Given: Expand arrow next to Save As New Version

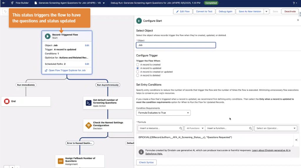Looking at the screenshot, I should (266, 11).
